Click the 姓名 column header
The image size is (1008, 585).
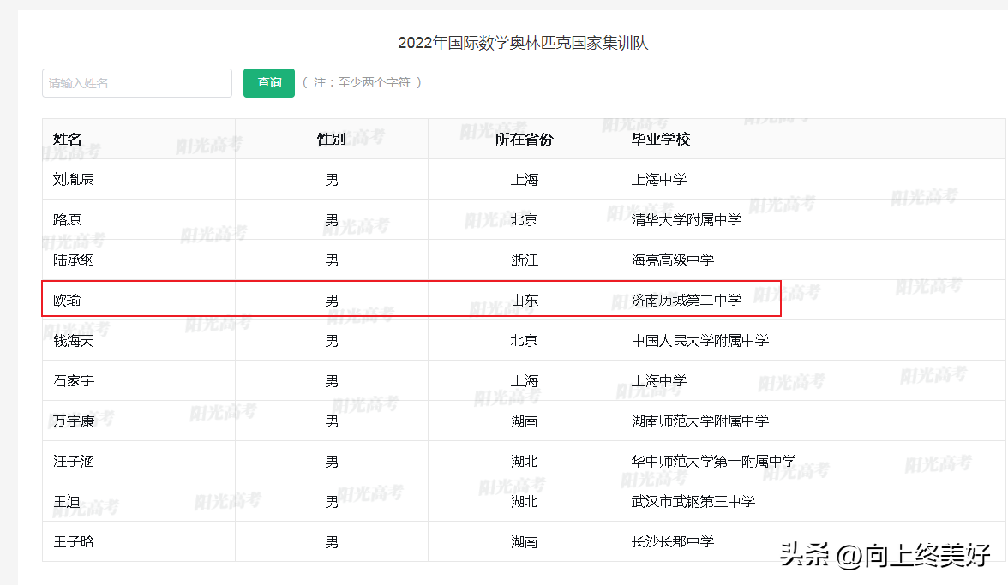click(68, 139)
